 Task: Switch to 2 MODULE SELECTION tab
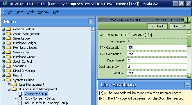[168, 20]
